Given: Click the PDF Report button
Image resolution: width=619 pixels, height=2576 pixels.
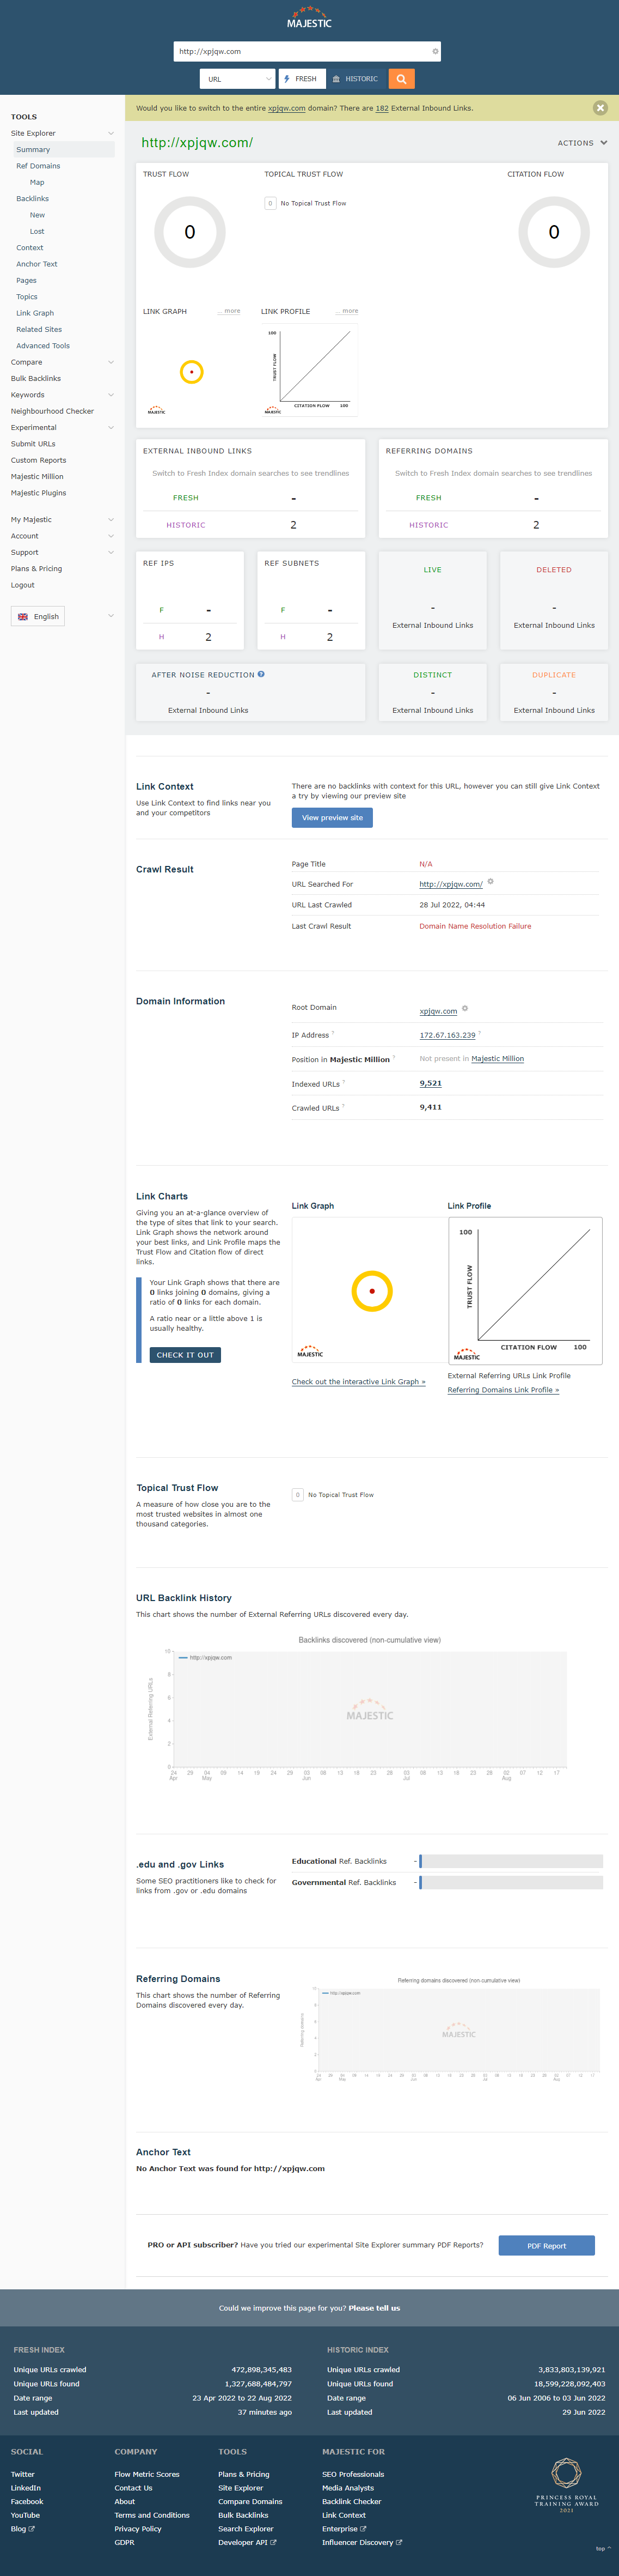Looking at the screenshot, I should pos(546,2246).
